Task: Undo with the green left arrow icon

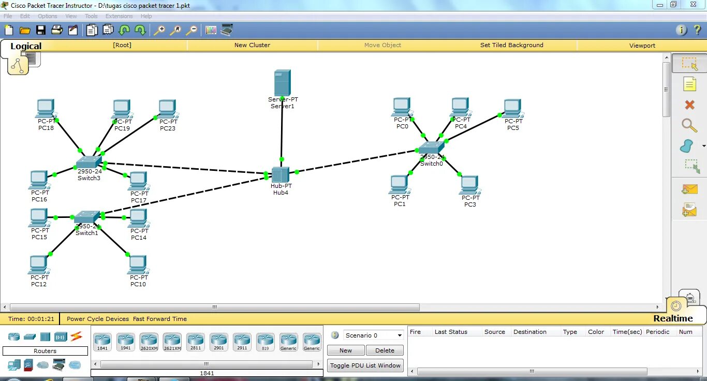Action: pyautogui.click(x=124, y=30)
